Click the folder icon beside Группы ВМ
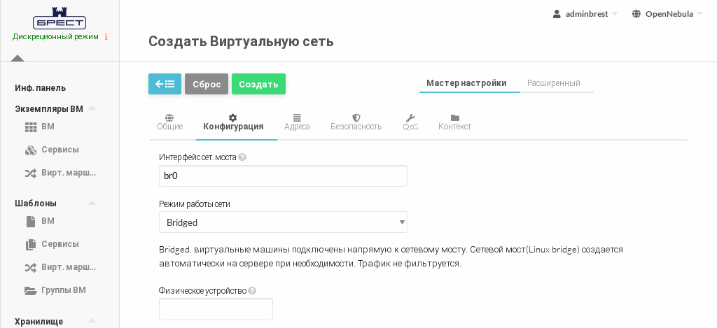This screenshot has height=328, width=717. (x=31, y=290)
